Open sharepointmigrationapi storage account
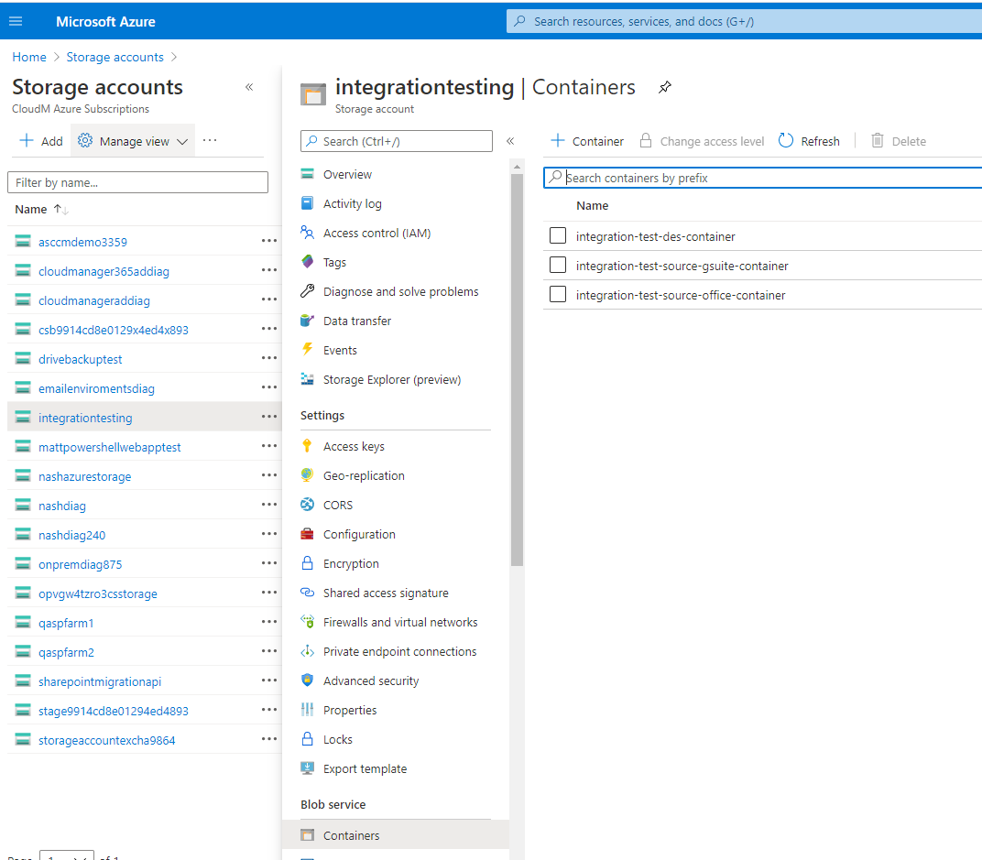The height and width of the screenshot is (860, 982). 100,681
